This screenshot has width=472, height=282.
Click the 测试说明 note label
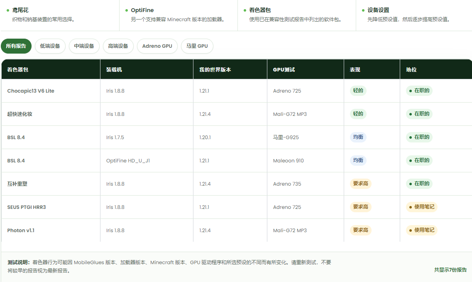click(19, 262)
